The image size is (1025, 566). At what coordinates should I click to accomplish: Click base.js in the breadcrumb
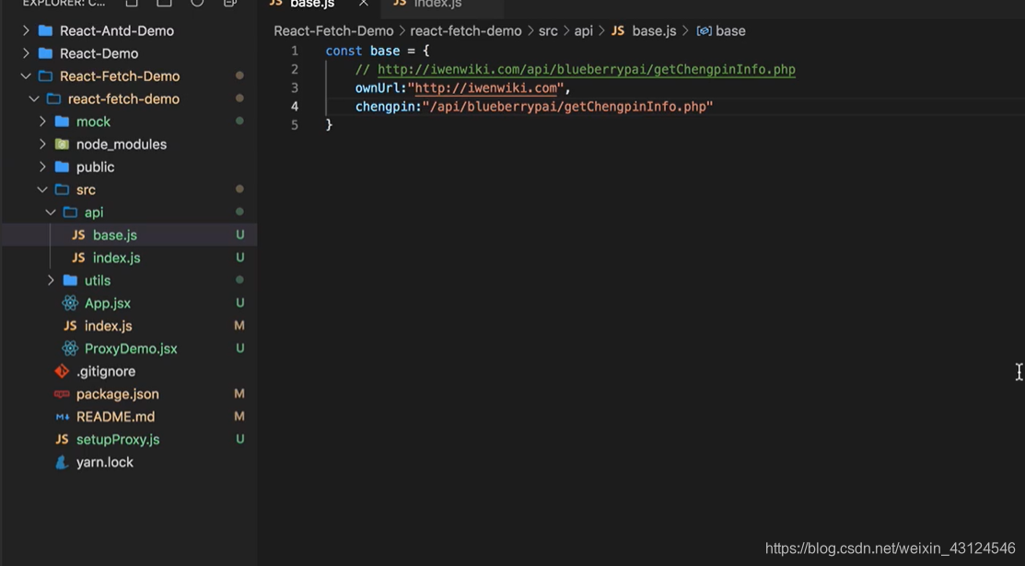point(654,31)
